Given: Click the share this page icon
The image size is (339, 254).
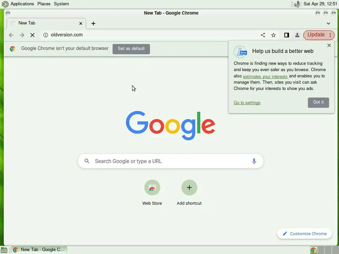Looking at the screenshot, I should point(263,35).
